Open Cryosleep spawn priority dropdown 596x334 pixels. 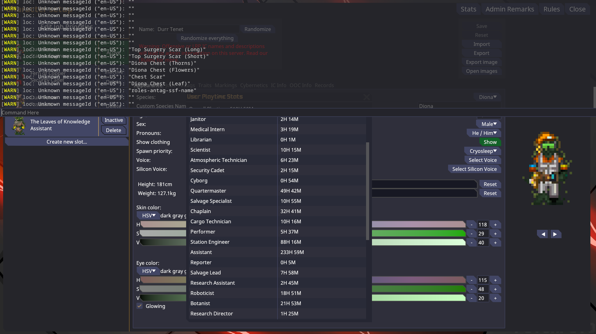[483, 151]
